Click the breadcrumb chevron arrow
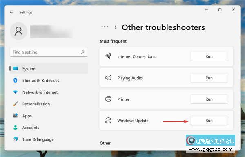 tap(116, 27)
